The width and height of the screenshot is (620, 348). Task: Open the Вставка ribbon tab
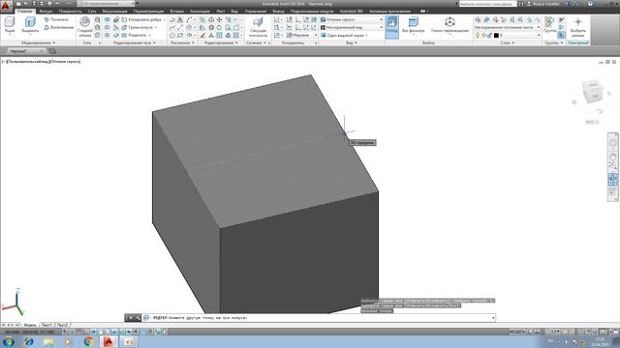coord(176,11)
